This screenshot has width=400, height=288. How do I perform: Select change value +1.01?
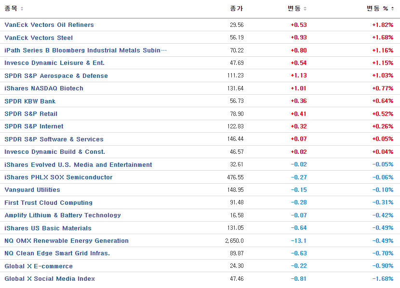298,88
